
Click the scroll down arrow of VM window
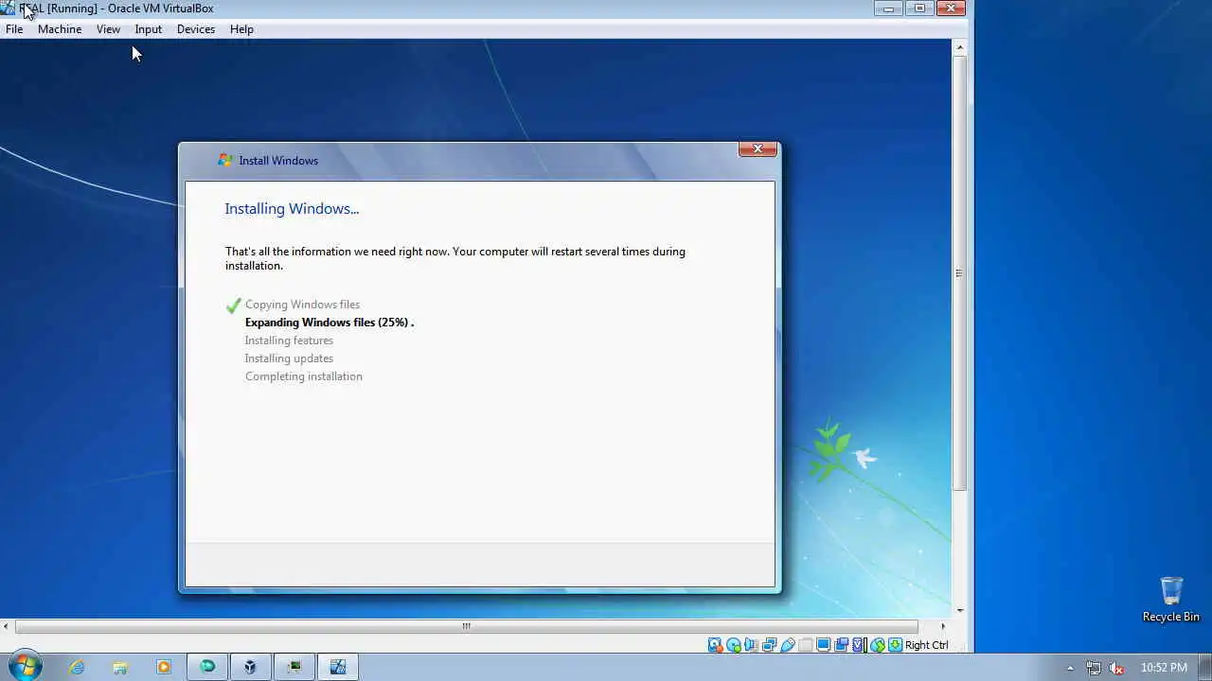[x=959, y=611]
